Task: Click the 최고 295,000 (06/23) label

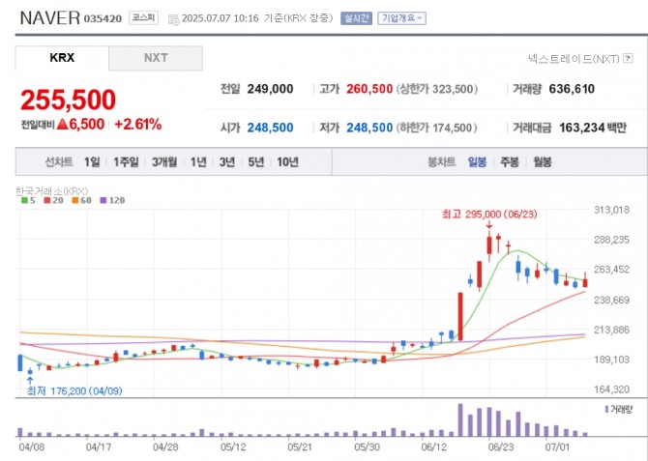Action: tap(489, 214)
